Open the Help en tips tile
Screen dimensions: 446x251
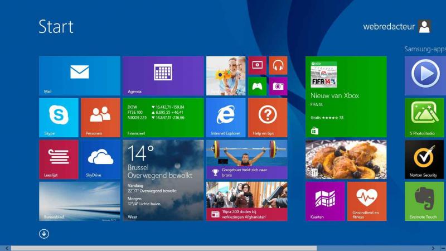268,117
